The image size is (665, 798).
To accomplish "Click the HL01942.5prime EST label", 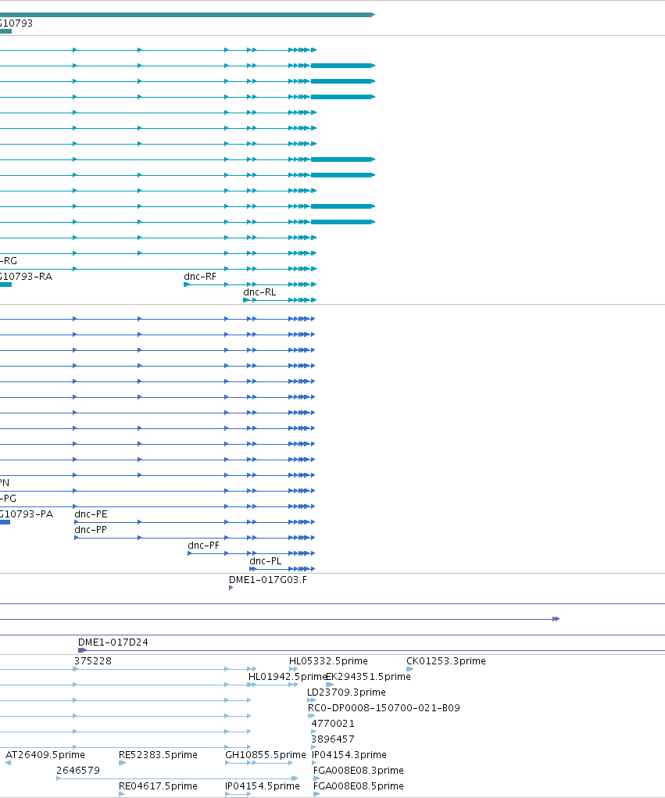I will click(287, 677).
